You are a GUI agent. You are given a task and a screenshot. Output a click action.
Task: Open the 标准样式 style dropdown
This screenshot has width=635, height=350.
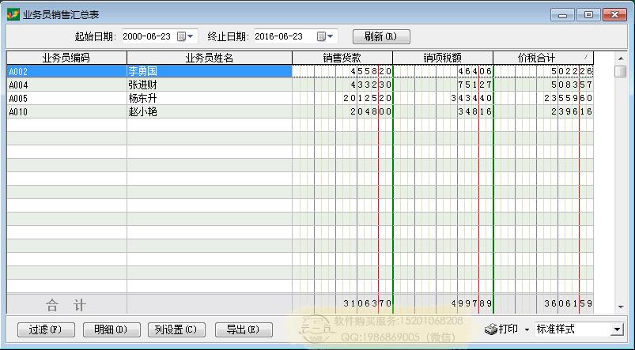616,329
